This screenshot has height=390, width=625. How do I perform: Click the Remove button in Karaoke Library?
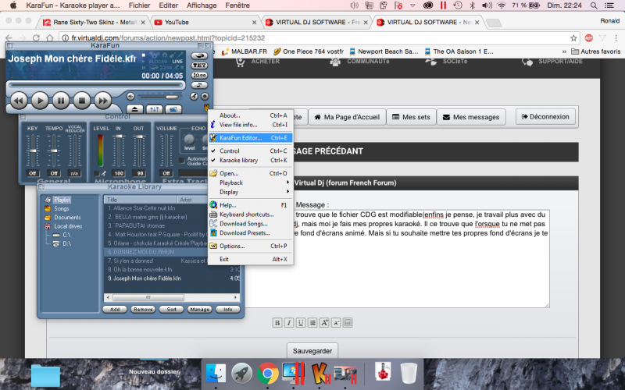[x=143, y=309]
